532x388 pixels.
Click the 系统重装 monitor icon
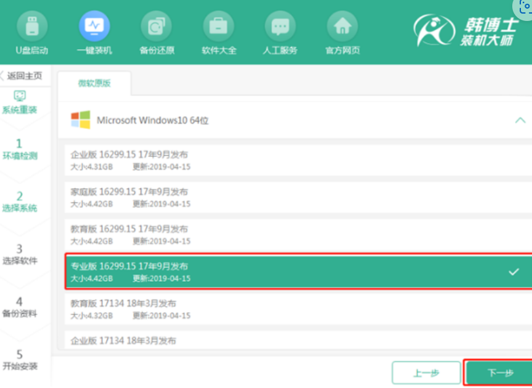(19, 96)
